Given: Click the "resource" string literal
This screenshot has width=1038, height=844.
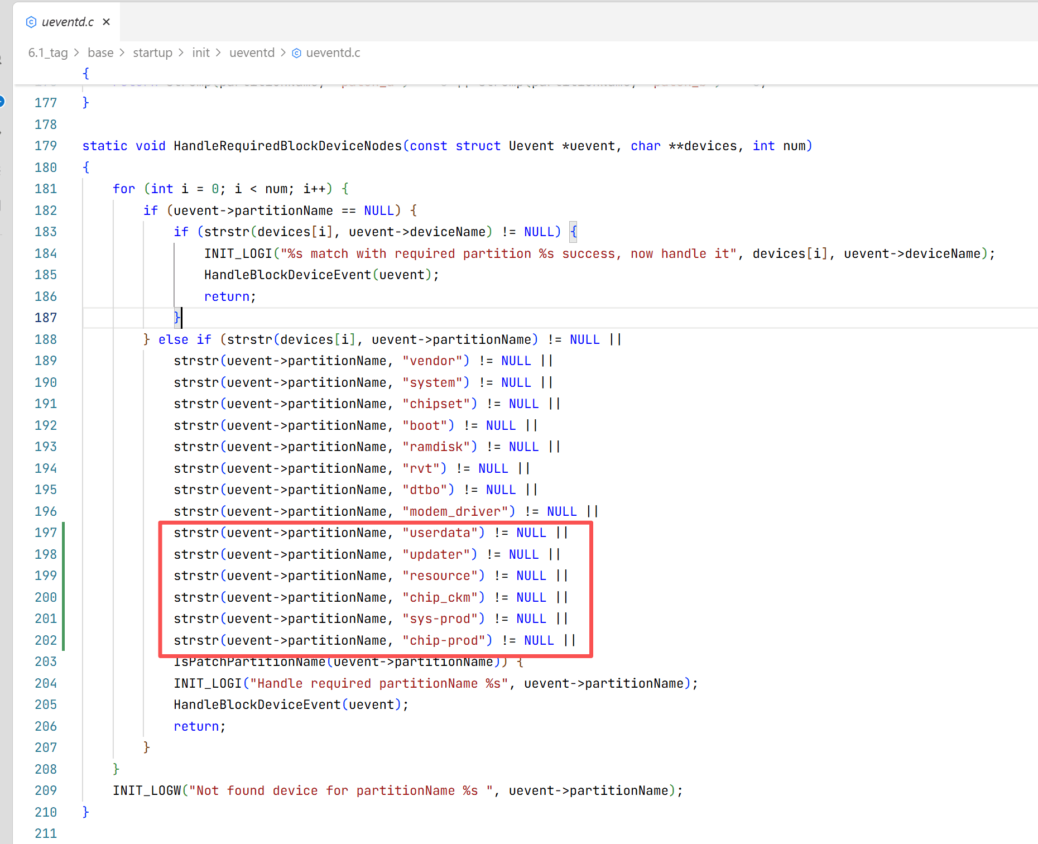Looking at the screenshot, I should [440, 576].
